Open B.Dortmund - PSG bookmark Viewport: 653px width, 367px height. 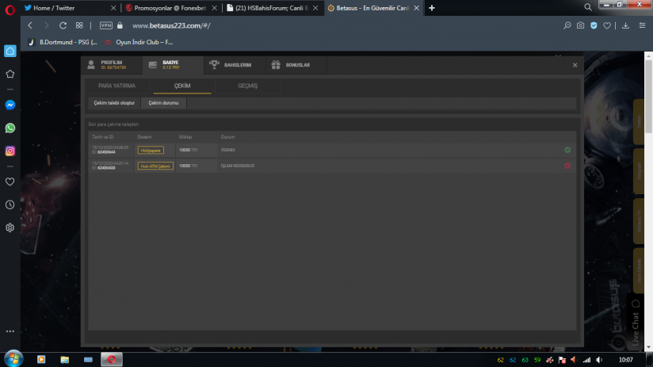[63, 42]
